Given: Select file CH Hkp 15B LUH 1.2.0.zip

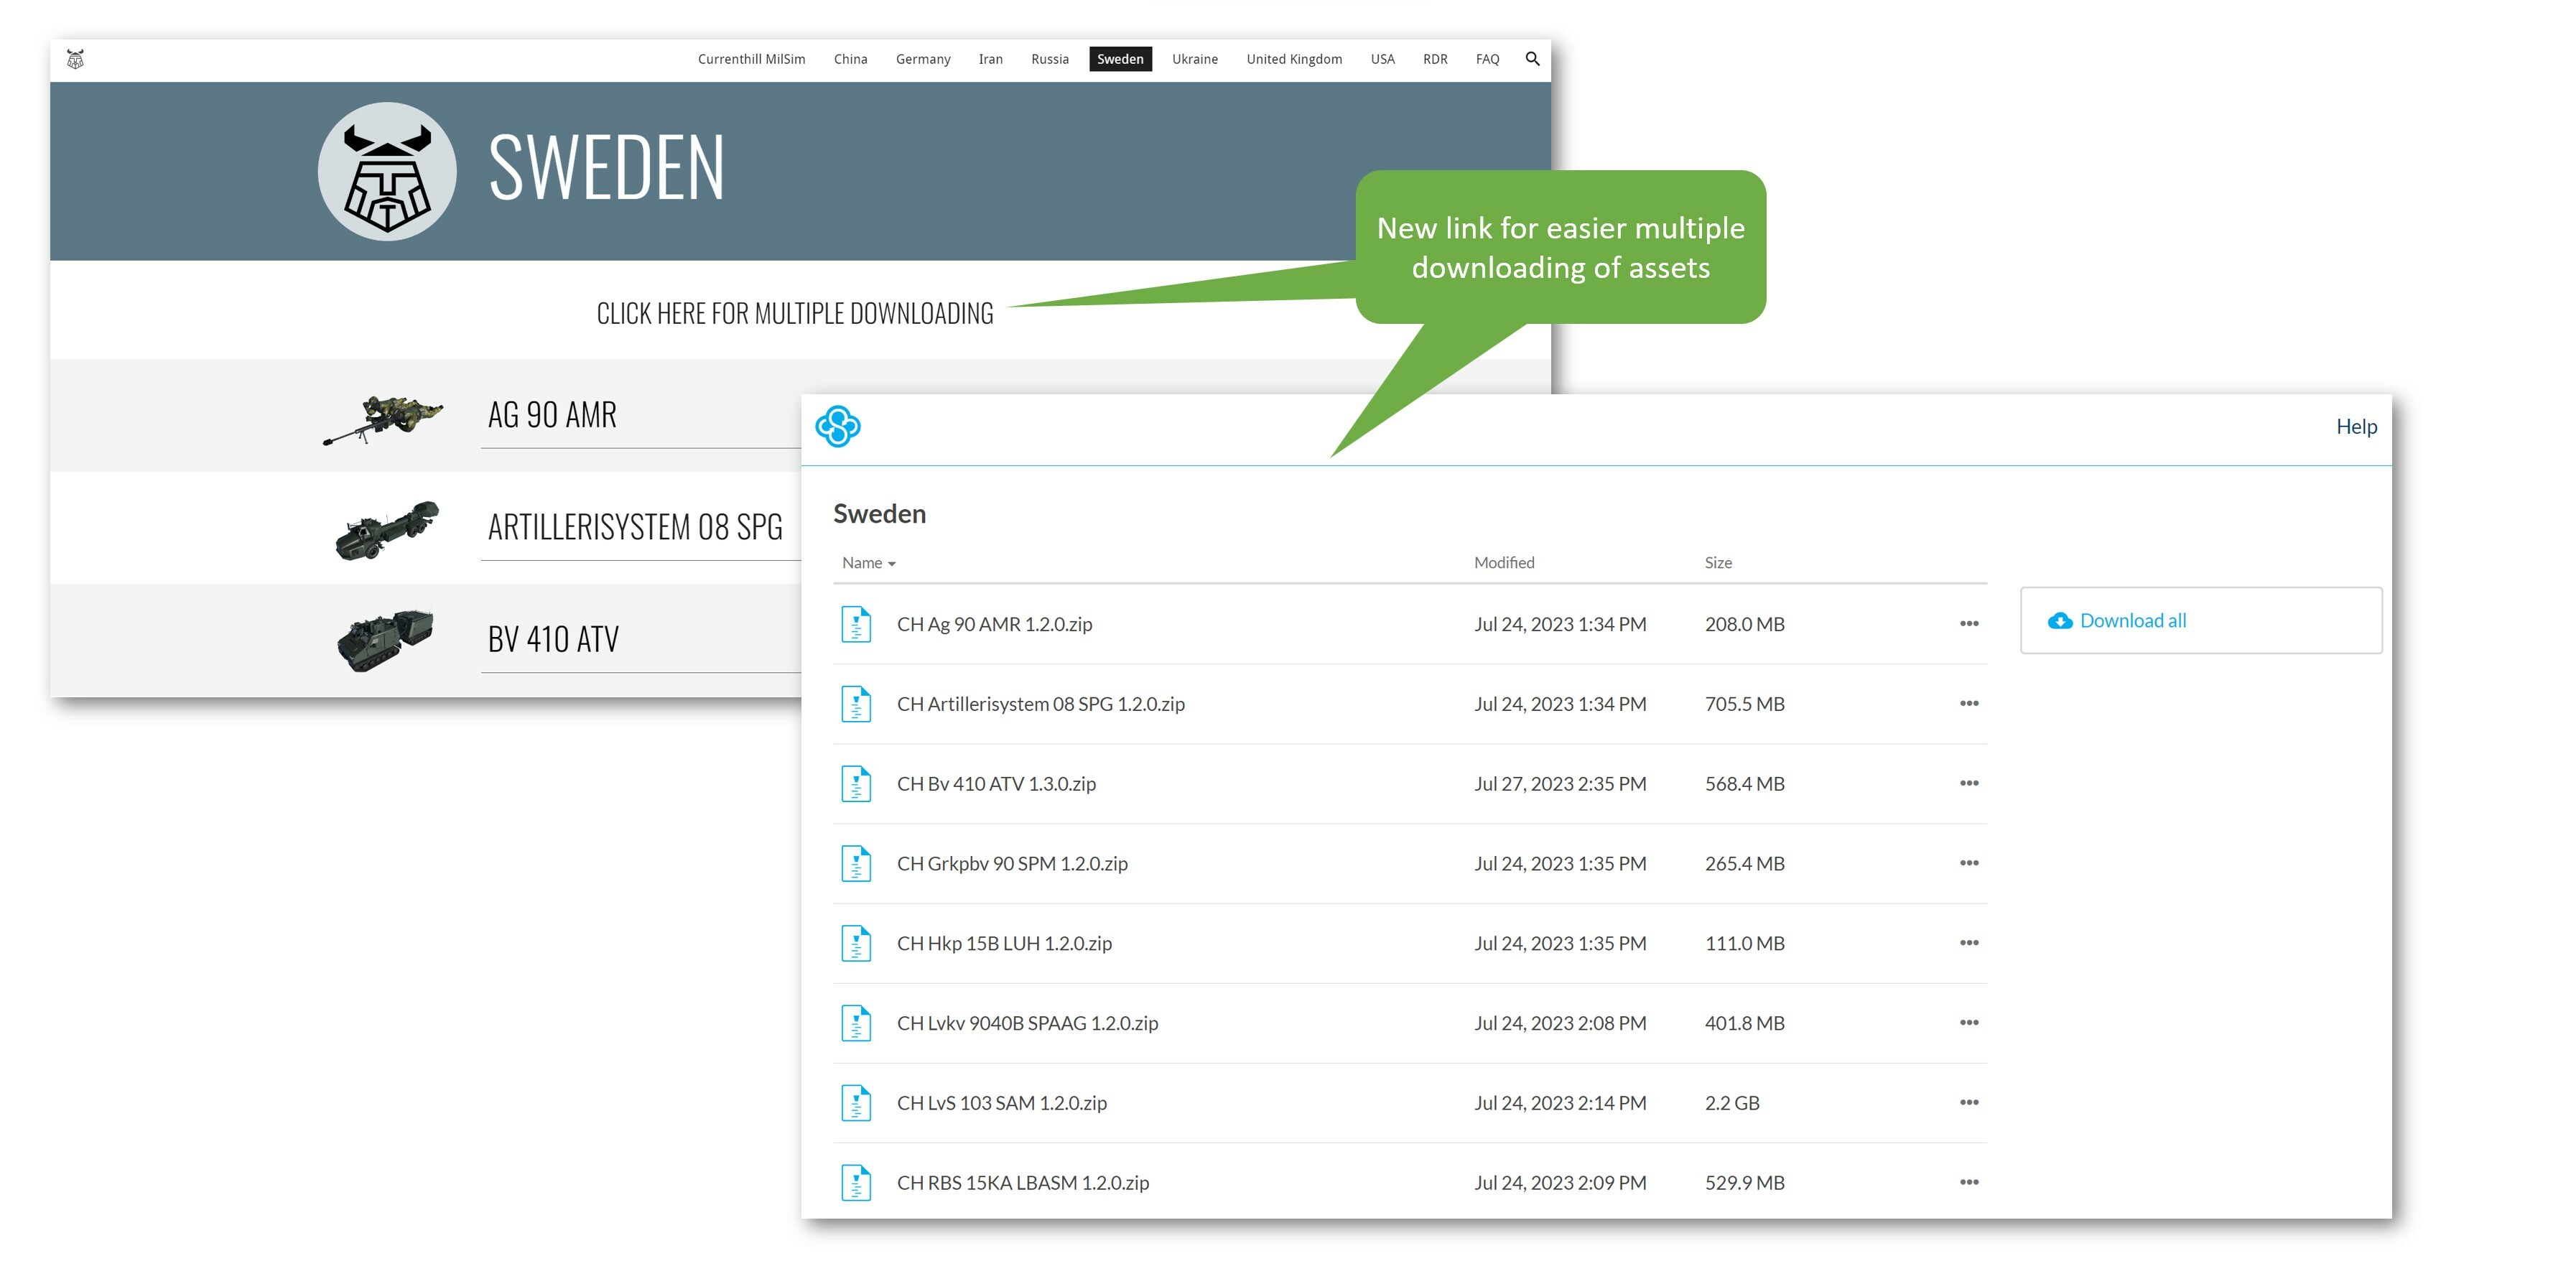Looking at the screenshot, I should [x=1004, y=944].
